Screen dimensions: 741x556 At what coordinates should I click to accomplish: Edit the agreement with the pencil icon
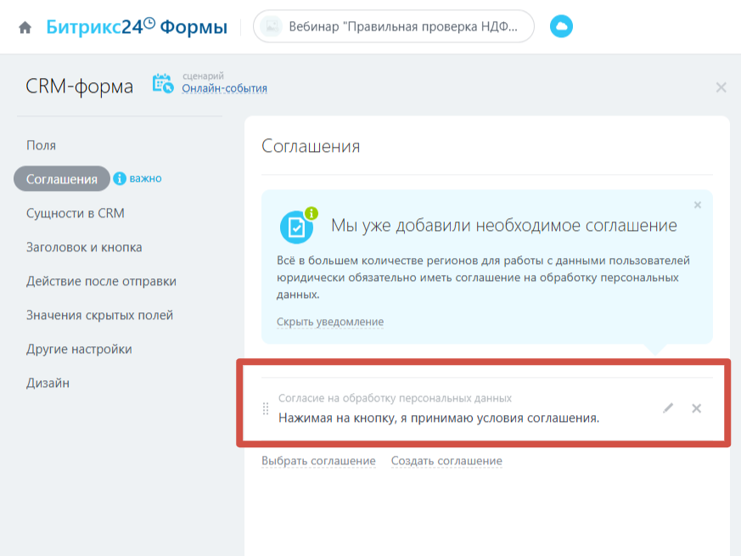(668, 408)
